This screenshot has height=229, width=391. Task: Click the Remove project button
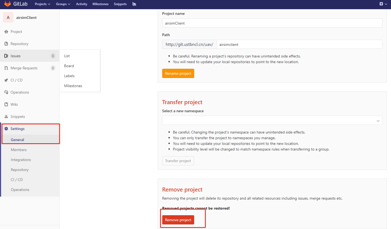178,220
